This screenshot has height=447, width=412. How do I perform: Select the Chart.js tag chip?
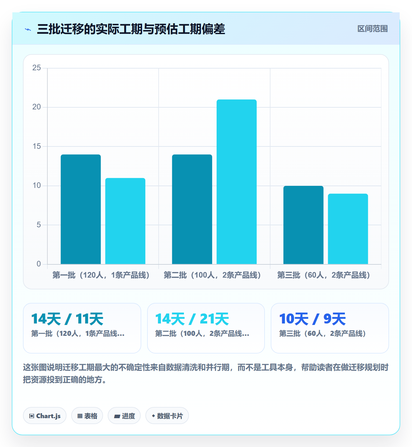[45, 416]
